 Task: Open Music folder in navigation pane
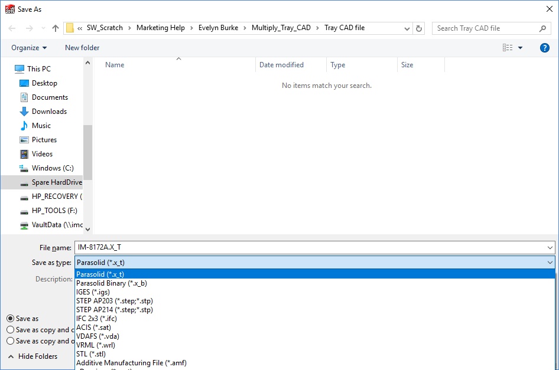click(41, 125)
